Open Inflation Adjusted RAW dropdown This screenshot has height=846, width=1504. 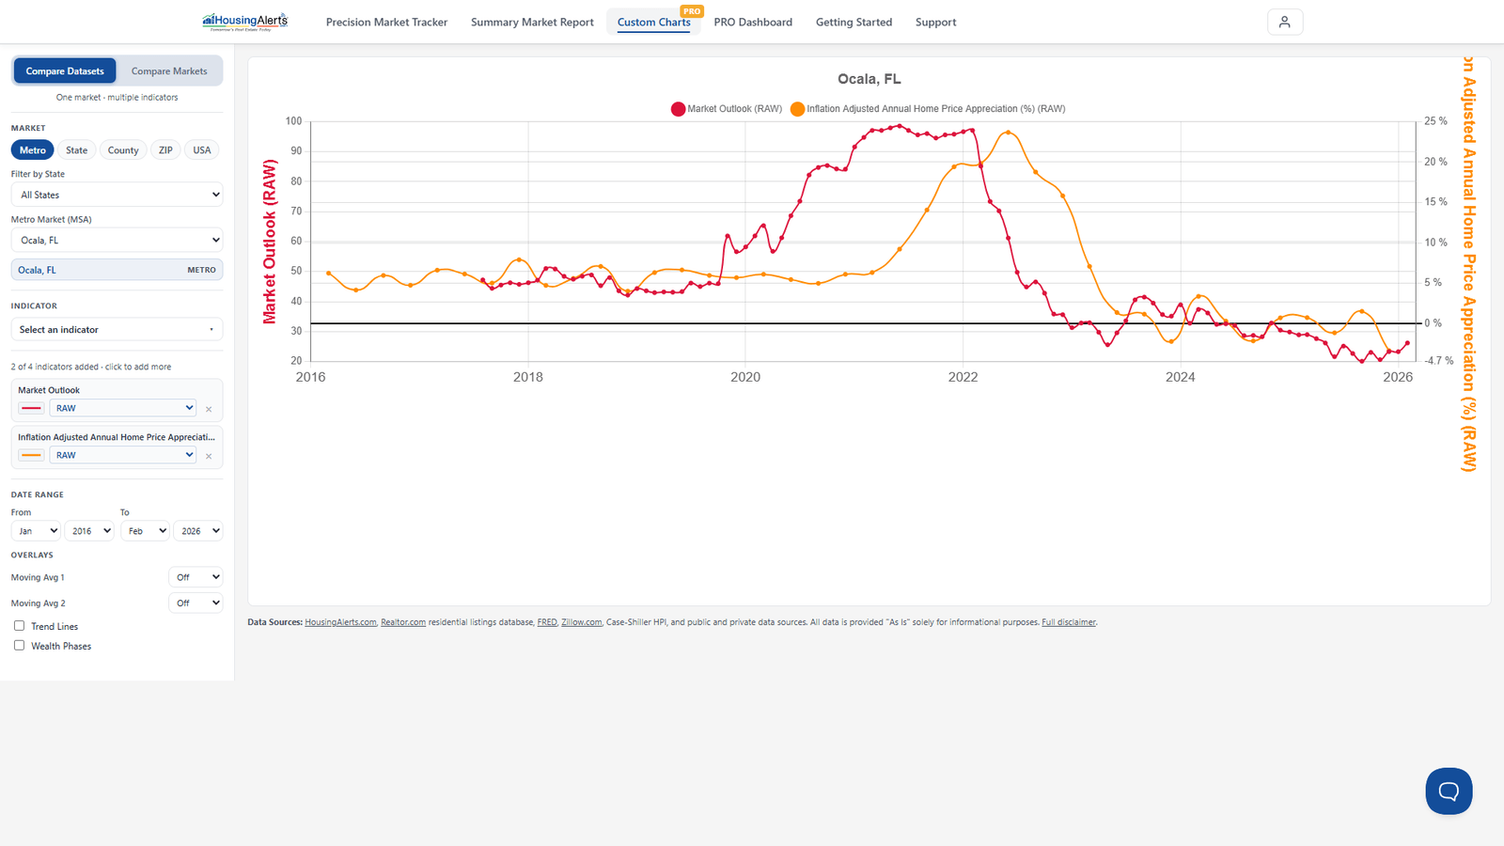(x=123, y=455)
